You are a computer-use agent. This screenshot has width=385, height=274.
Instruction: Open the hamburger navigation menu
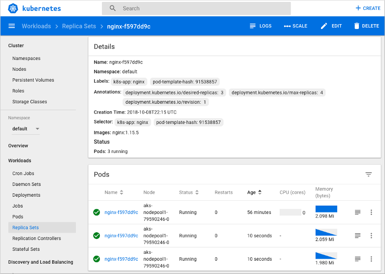(x=12, y=26)
